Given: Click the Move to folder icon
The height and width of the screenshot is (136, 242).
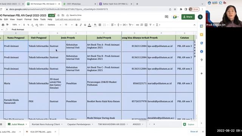Looking at the screenshot, I should pos(63,15).
